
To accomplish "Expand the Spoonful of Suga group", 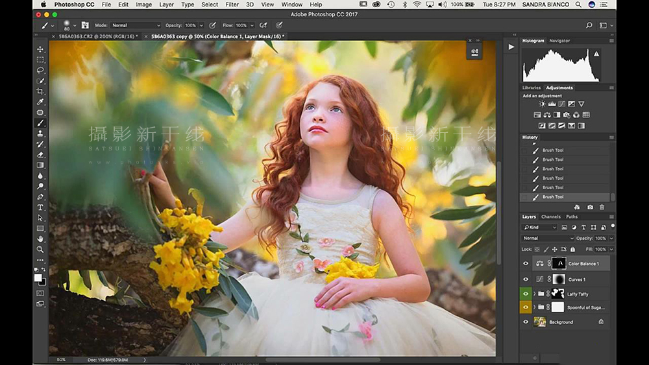I will 534,307.
